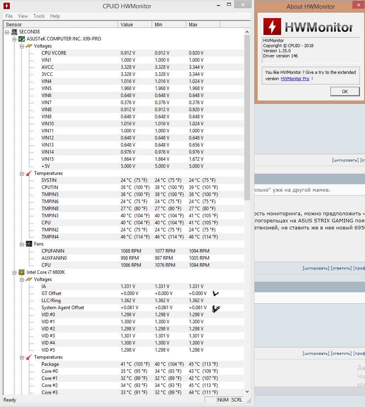This screenshot has width=365, height=407.
Task: Open the Tools menu
Action: click(39, 16)
